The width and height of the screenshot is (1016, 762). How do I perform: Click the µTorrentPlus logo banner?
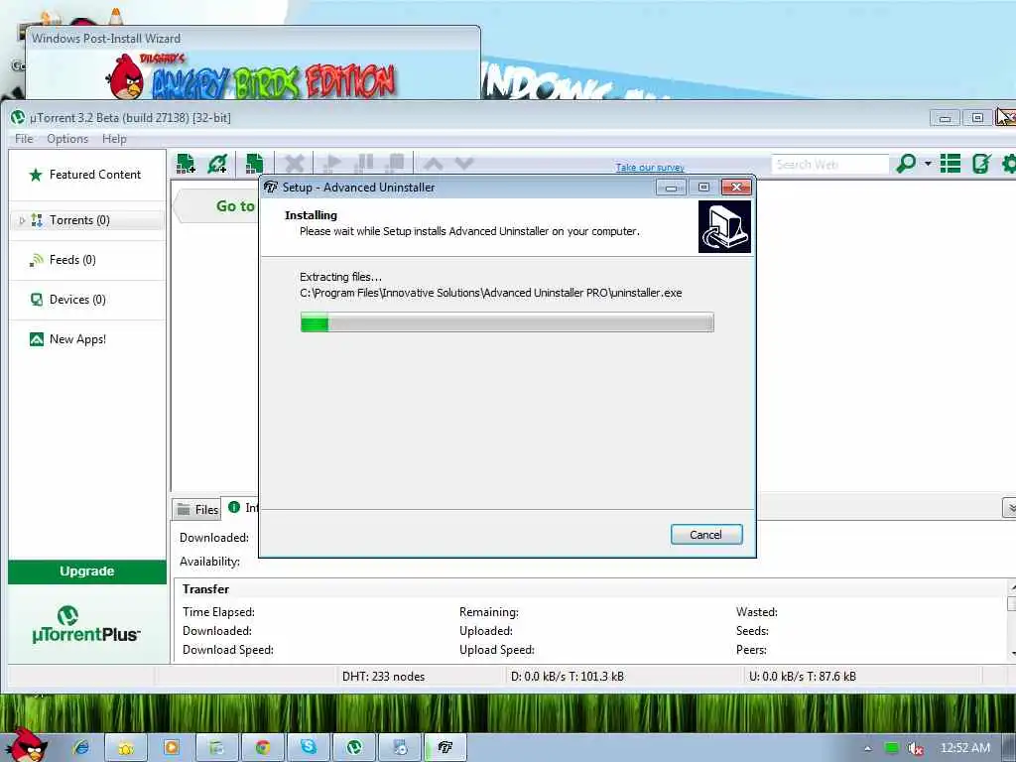86,624
